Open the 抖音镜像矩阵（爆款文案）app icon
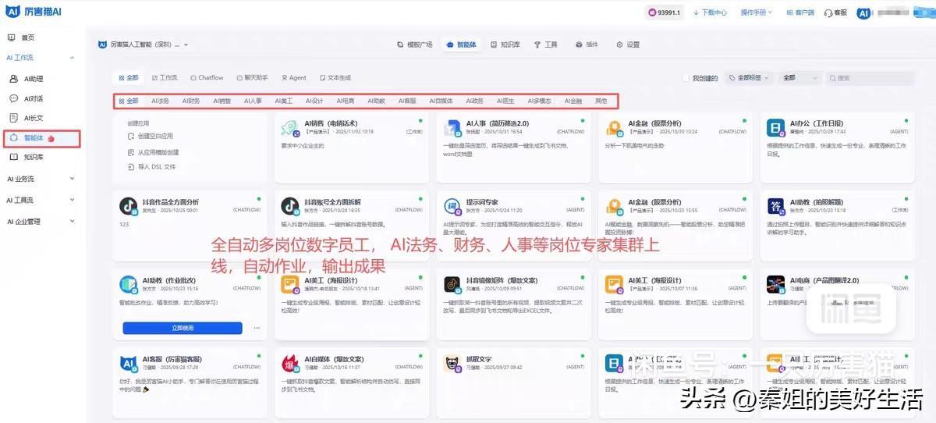The width and height of the screenshot is (936, 423). (452, 284)
